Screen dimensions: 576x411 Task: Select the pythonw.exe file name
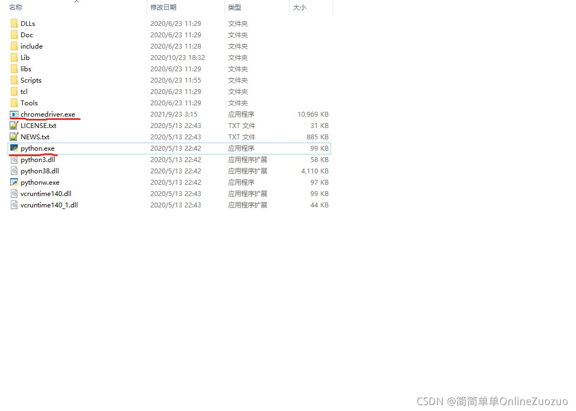[x=40, y=183]
